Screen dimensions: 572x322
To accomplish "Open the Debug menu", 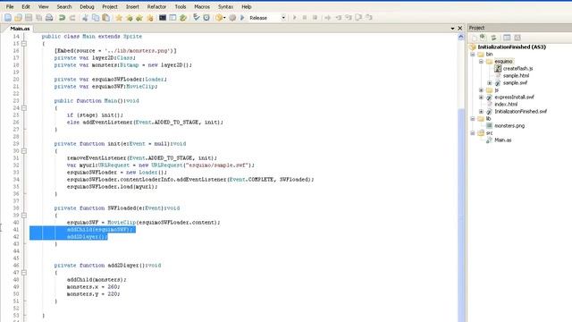I will (x=87, y=6).
